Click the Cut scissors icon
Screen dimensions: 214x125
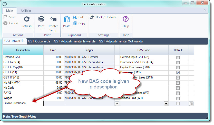pos(75,17)
